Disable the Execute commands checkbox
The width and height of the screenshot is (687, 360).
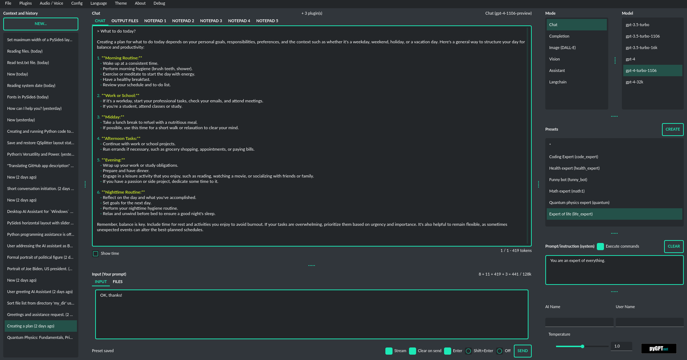click(600, 247)
